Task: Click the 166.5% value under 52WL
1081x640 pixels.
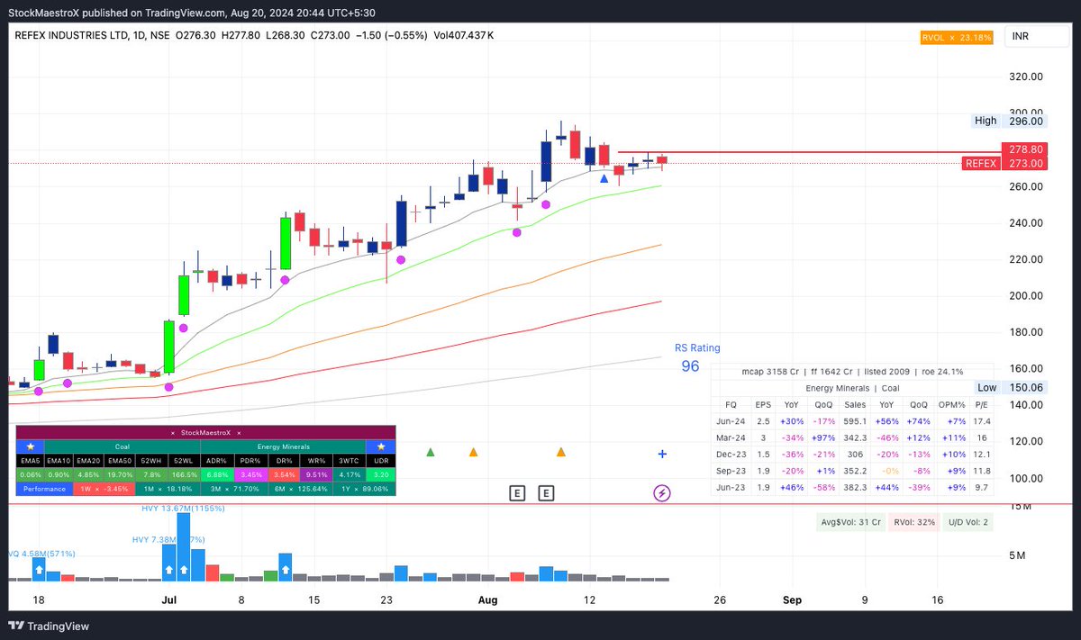Action: [x=185, y=474]
